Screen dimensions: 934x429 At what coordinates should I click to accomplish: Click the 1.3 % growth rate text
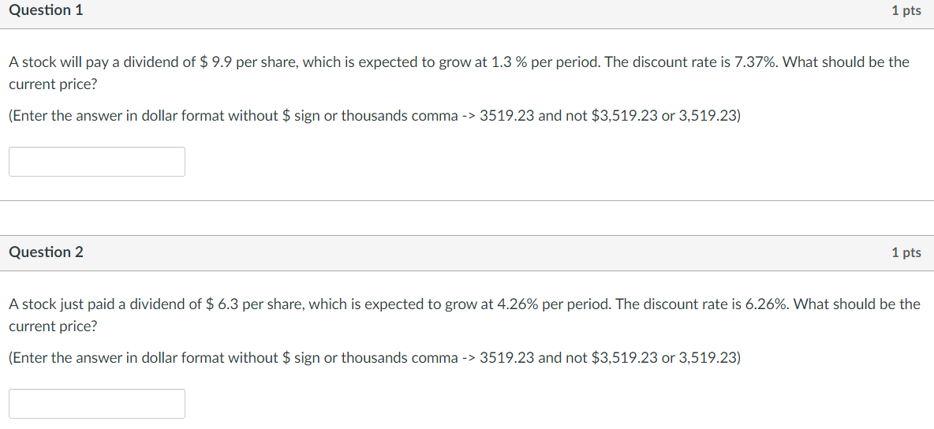(510, 62)
